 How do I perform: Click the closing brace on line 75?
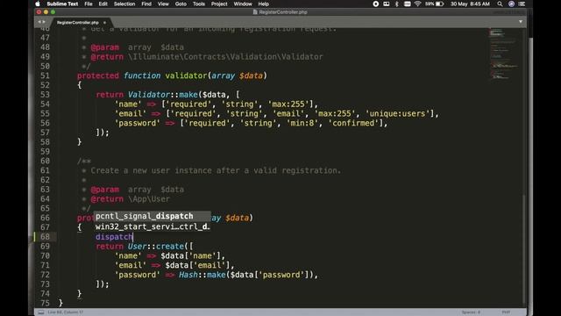[60, 303]
